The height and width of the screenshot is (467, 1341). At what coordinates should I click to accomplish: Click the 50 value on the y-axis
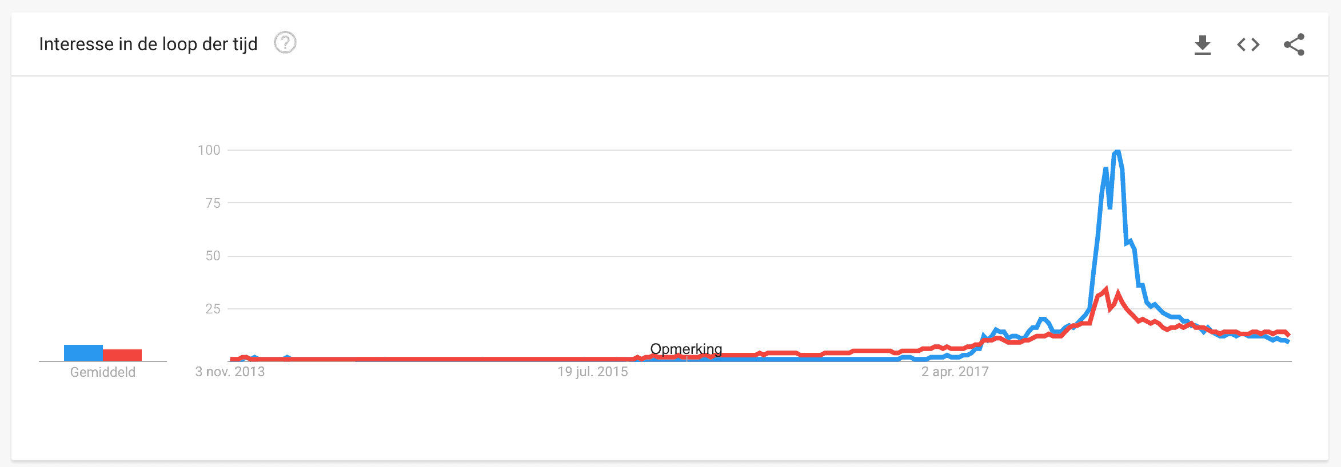point(213,256)
